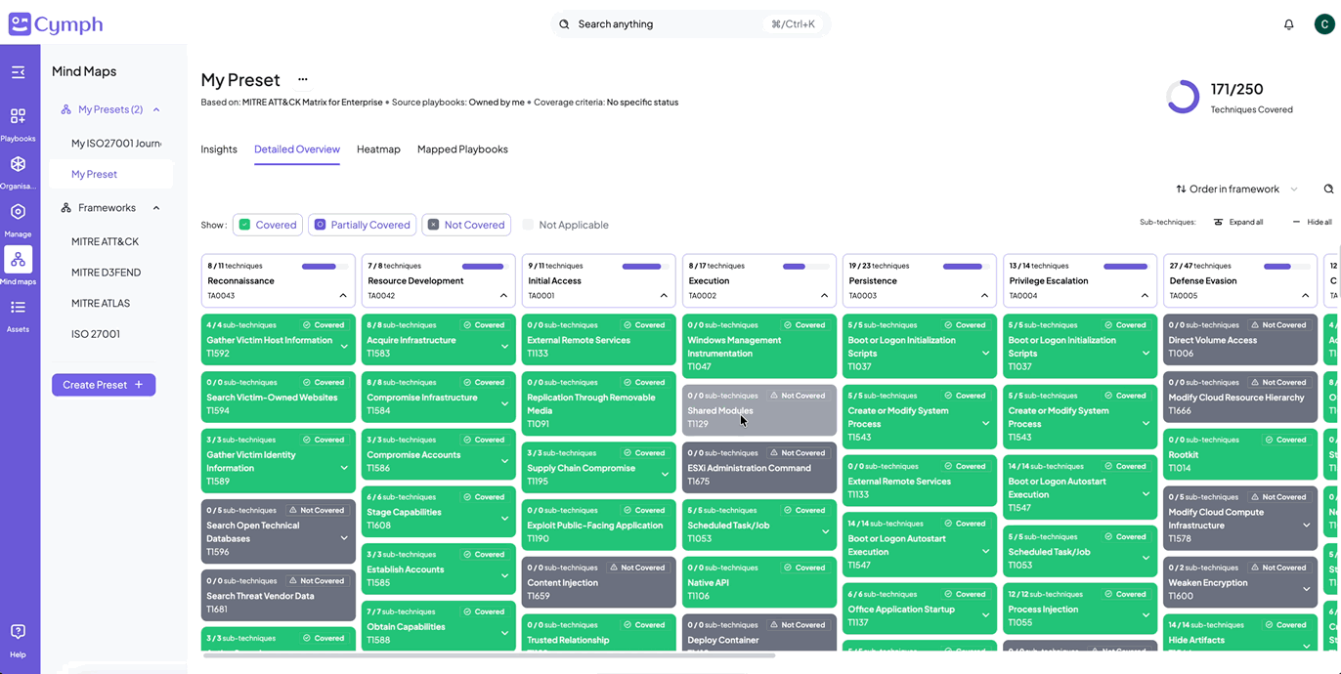Collapse the Reconnaissance column
This screenshot has width=1341, height=674.
343,295
